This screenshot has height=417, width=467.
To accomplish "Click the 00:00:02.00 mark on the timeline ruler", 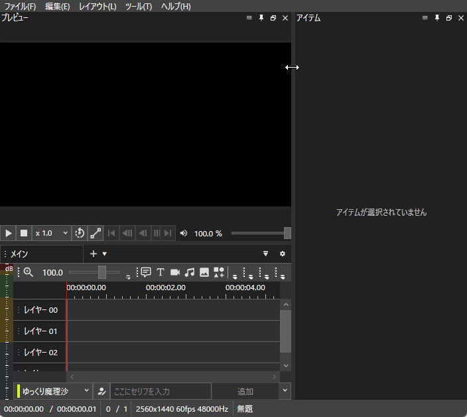I will pos(166,288).
